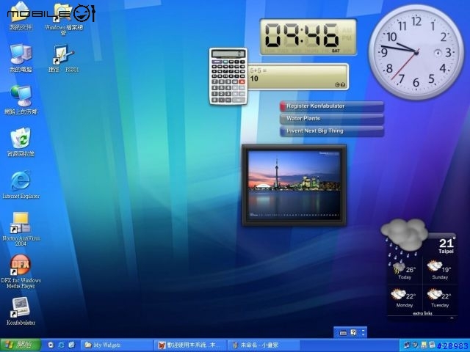Switch to the My Widgets taskbar window

point(117,345)
